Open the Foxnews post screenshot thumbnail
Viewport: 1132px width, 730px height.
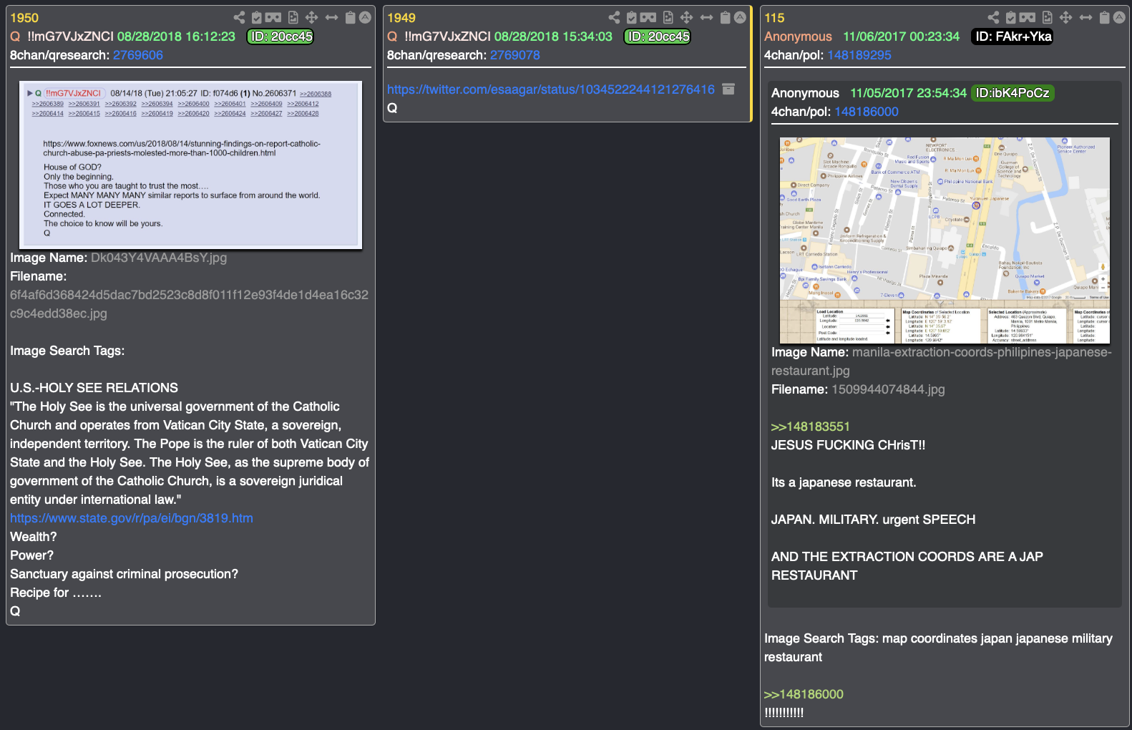(x=190, y=165)
